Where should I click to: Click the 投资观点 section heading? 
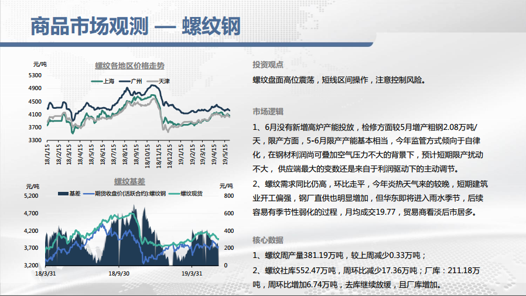pyautogui.click(x=268, y=65)
